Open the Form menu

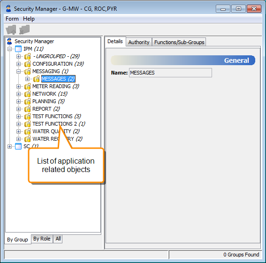[x=12, y=19]
